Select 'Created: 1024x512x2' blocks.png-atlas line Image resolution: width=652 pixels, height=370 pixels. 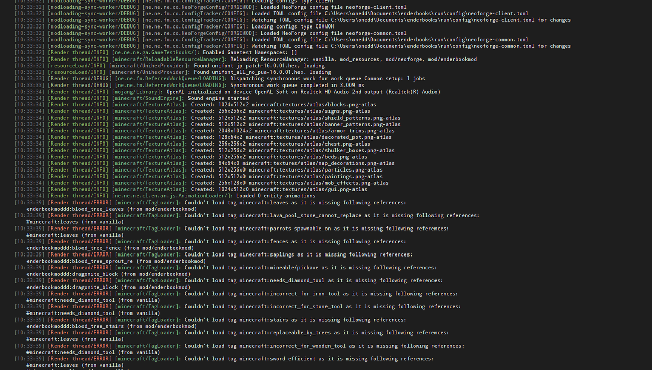click(x=196, y=105)
